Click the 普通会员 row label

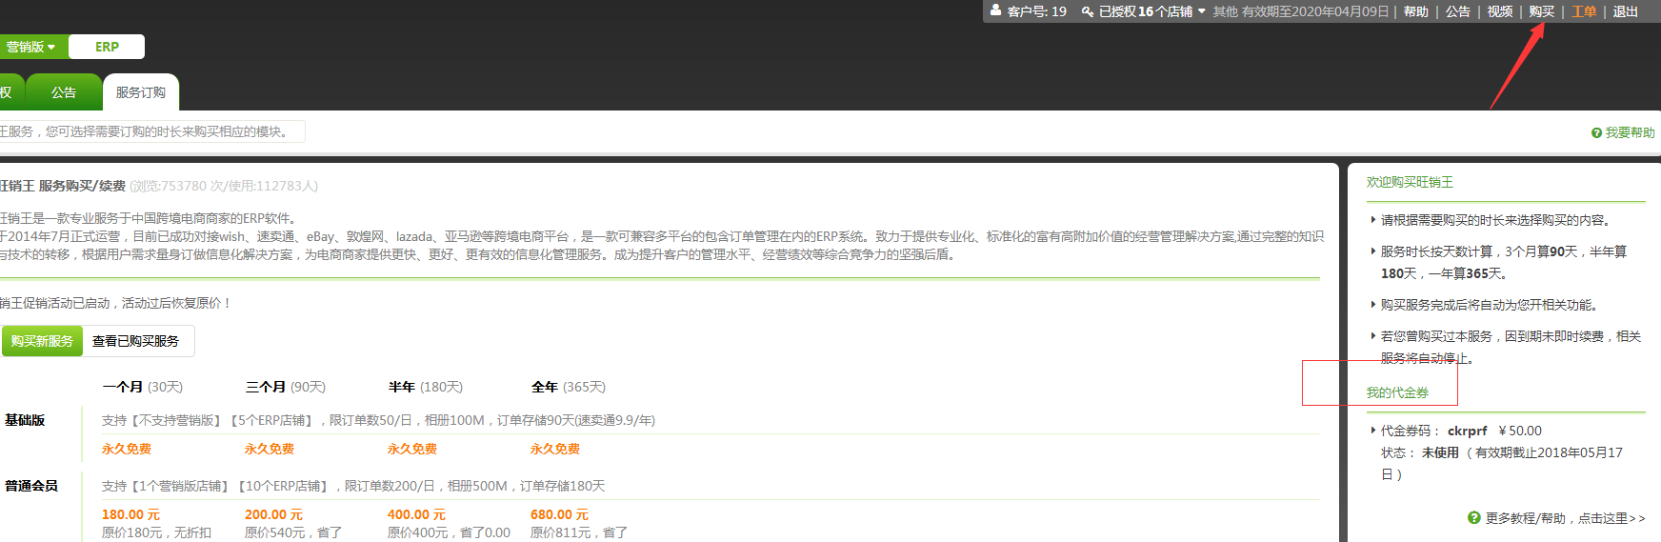tap(31, 486)
